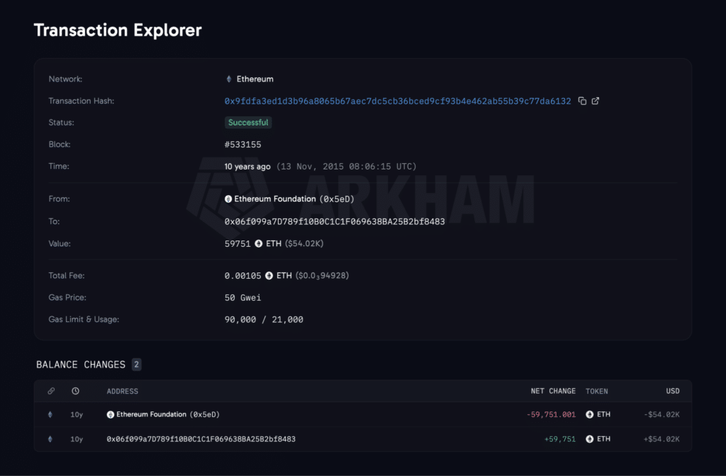726x476 pixels.
Task: Click the Transaction Explorer heading
Action: [118, 30]
